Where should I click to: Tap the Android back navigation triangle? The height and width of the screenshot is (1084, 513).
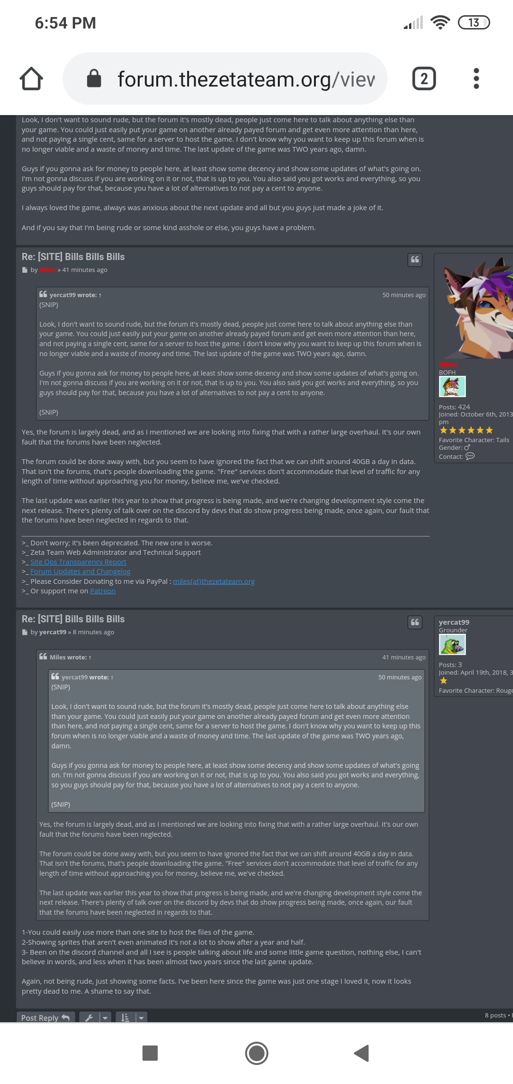pyautogui.click(x=361, y=1053)
